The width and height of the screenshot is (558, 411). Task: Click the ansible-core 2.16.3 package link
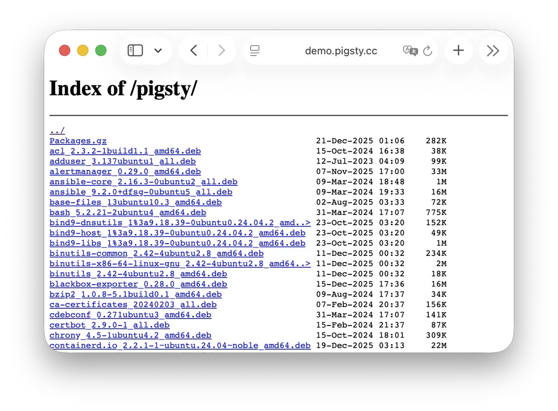pyautogui.click(x=143, y=182)
